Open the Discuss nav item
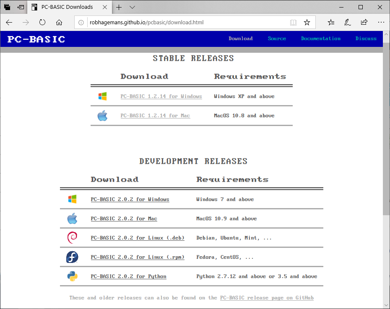The image size is (390, 309). (x=366, y=39)
